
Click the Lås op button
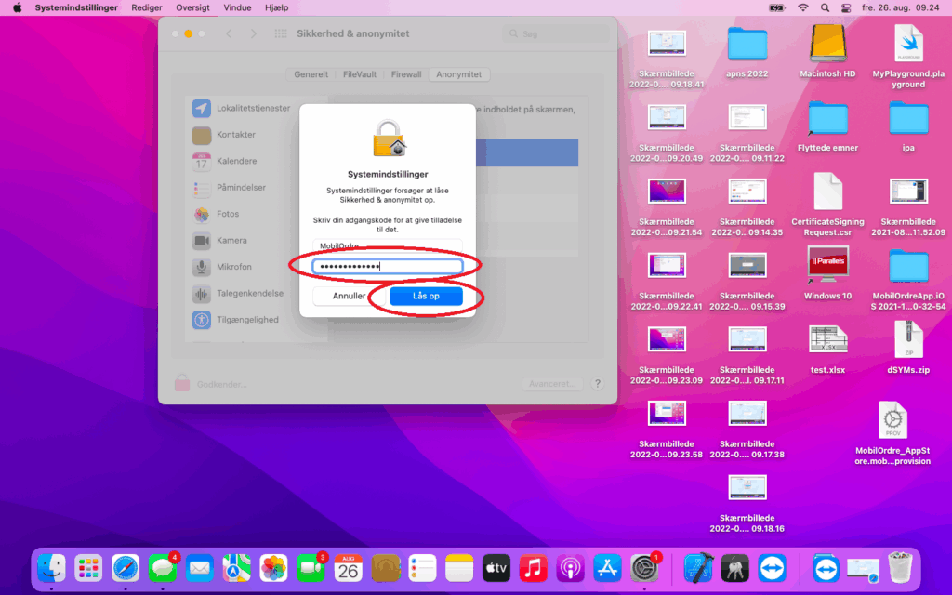[426, 297]
